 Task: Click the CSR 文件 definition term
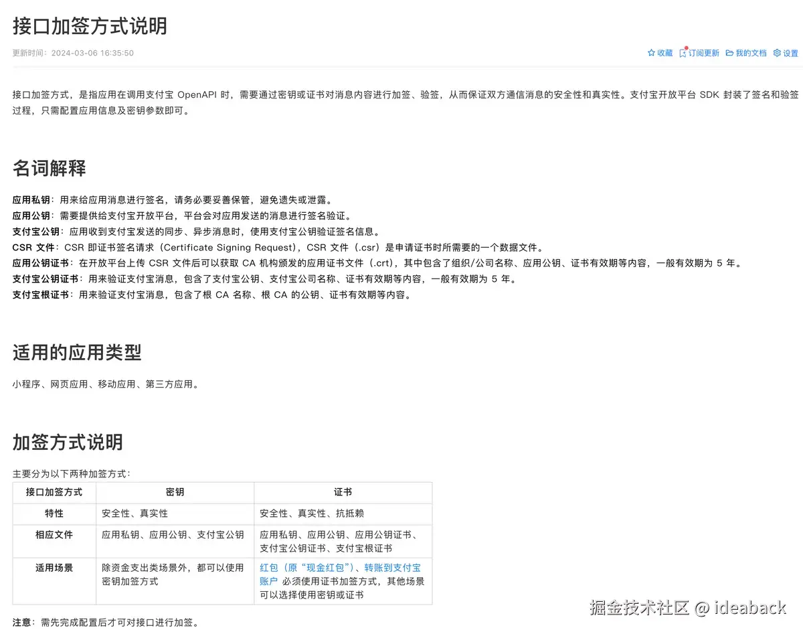(x=33, y=247)
